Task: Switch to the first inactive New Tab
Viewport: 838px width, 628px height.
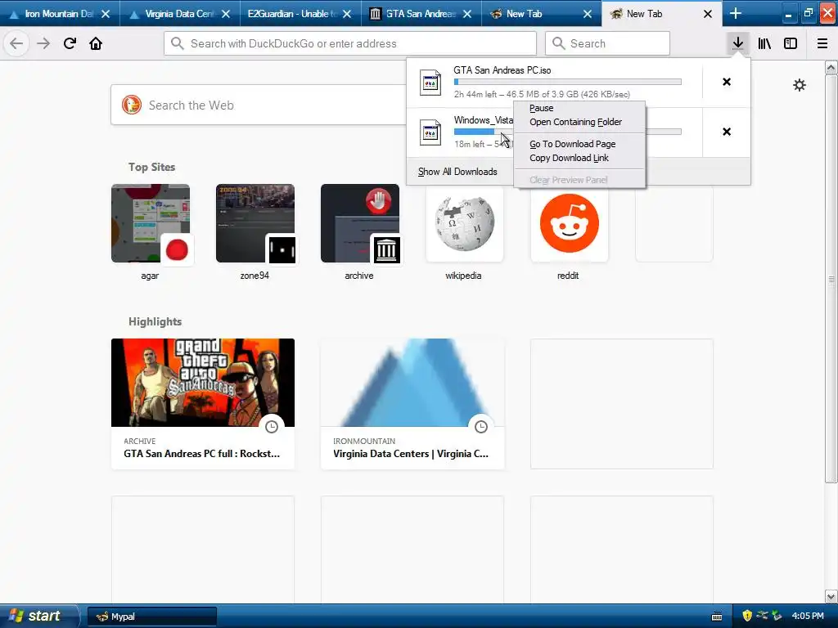Action: point(542,14)
